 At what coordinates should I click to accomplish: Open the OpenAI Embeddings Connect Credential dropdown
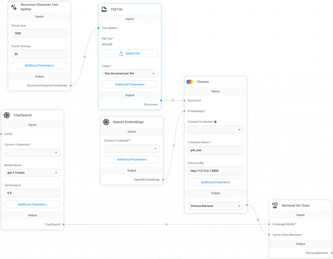point(132,149)
